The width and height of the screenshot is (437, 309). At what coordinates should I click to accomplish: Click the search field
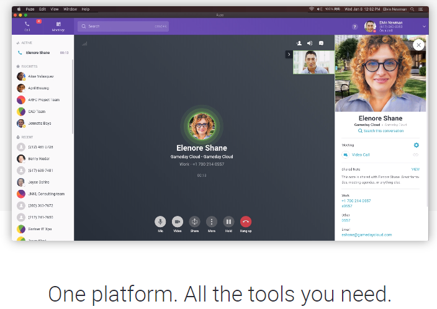tap(123, 26)
